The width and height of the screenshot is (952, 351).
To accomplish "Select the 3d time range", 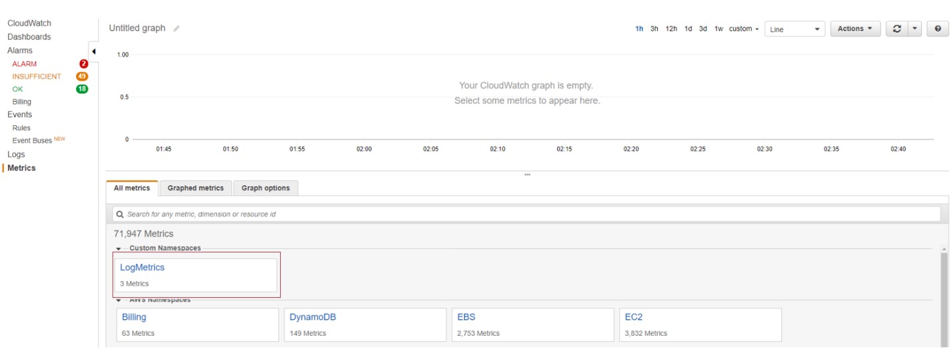I will (x=703, y=29).
